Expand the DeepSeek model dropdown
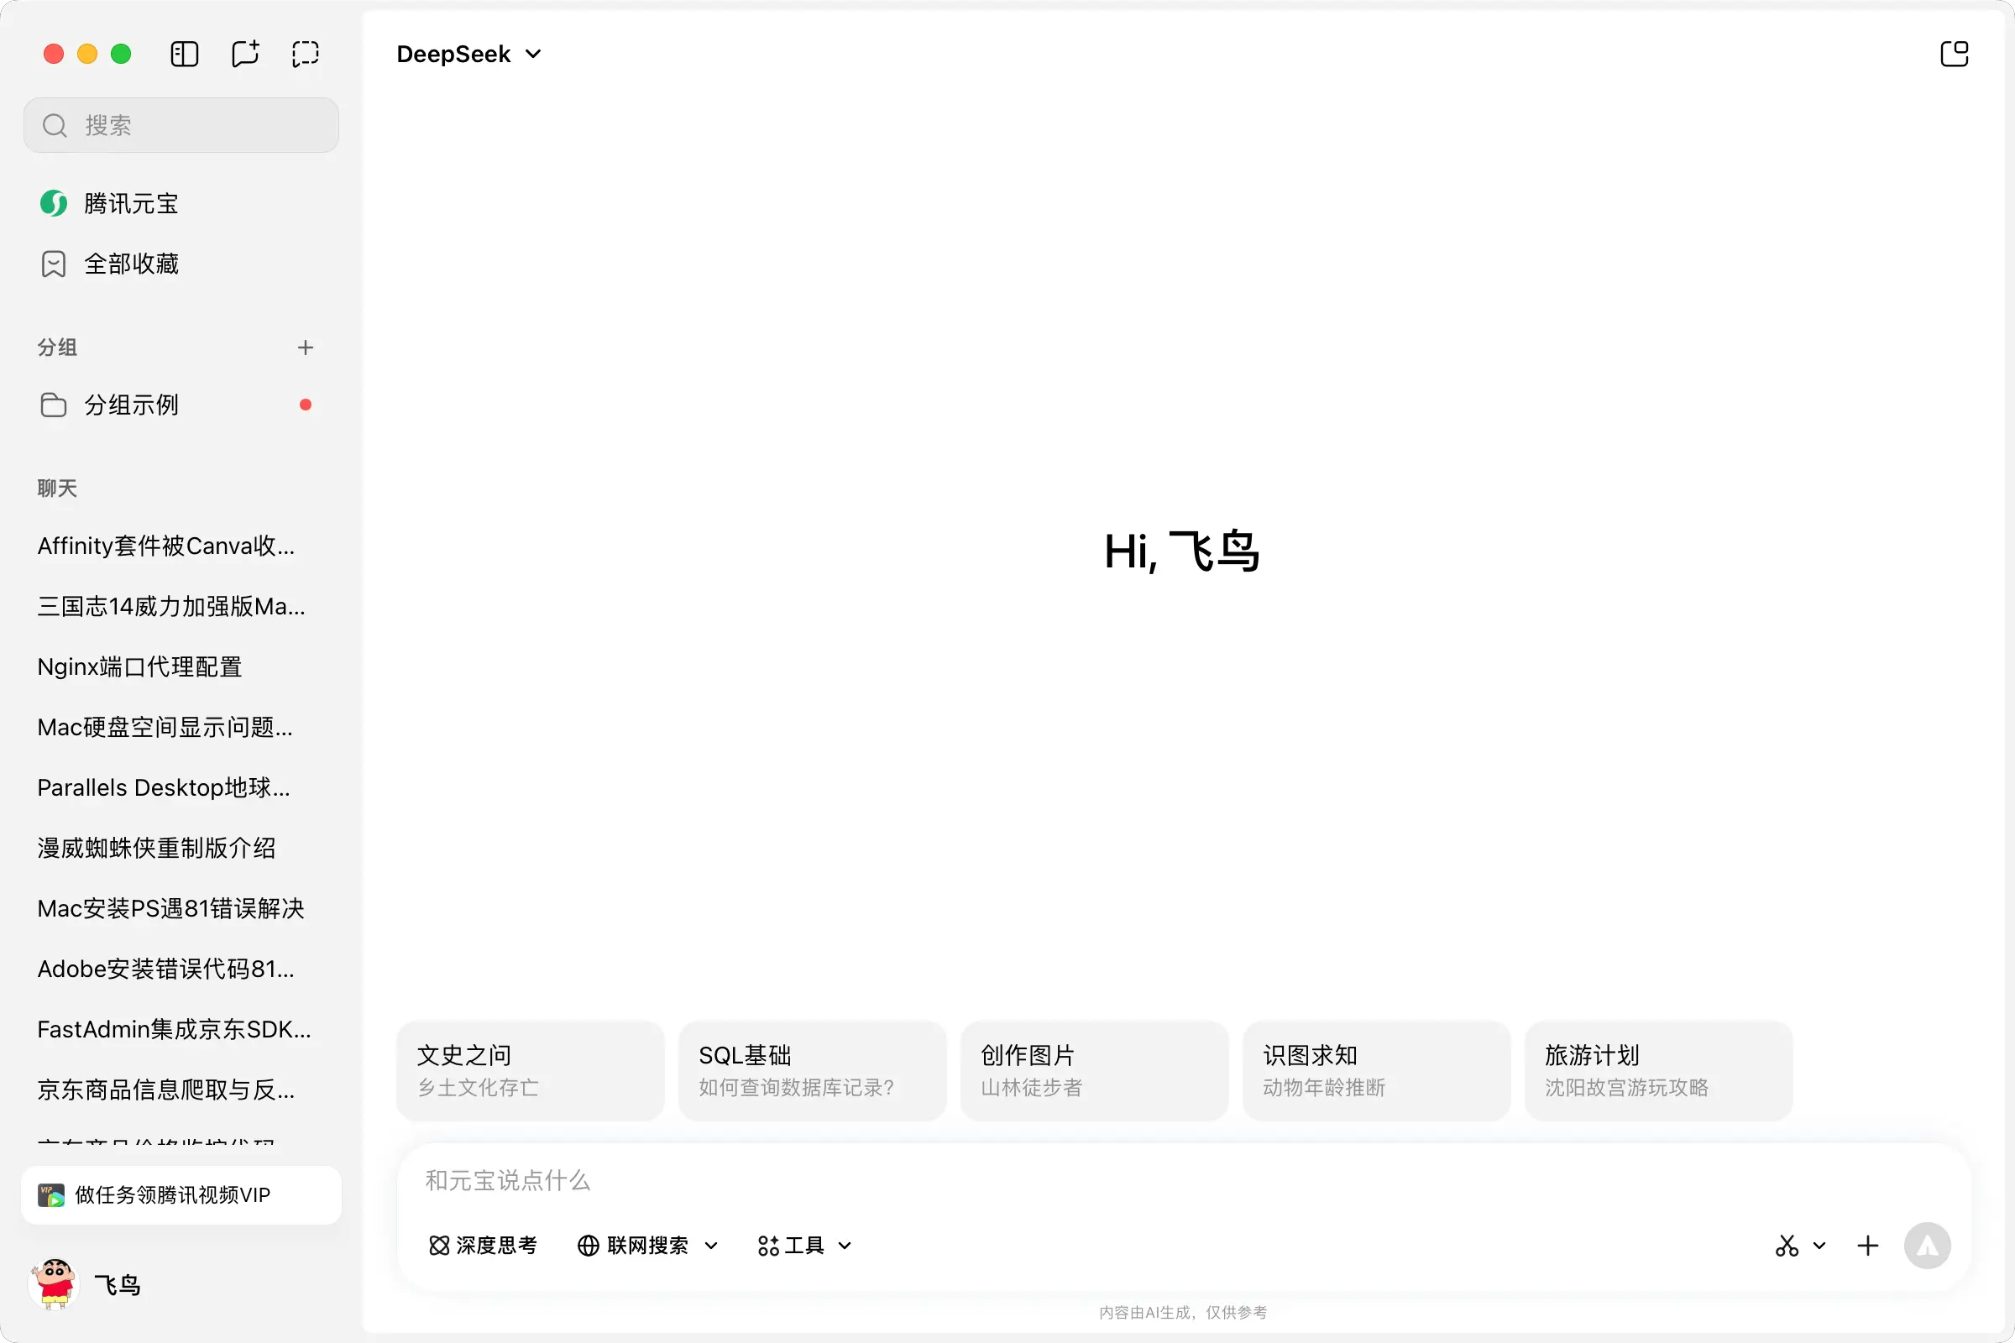The image size is (2015, 1343). click(468, 54)
